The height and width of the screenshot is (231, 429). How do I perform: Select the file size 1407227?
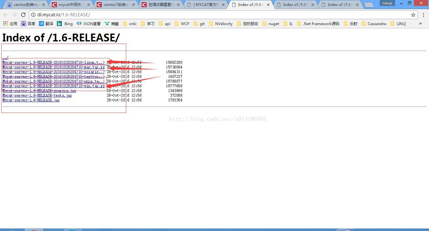tap(175, 76)
